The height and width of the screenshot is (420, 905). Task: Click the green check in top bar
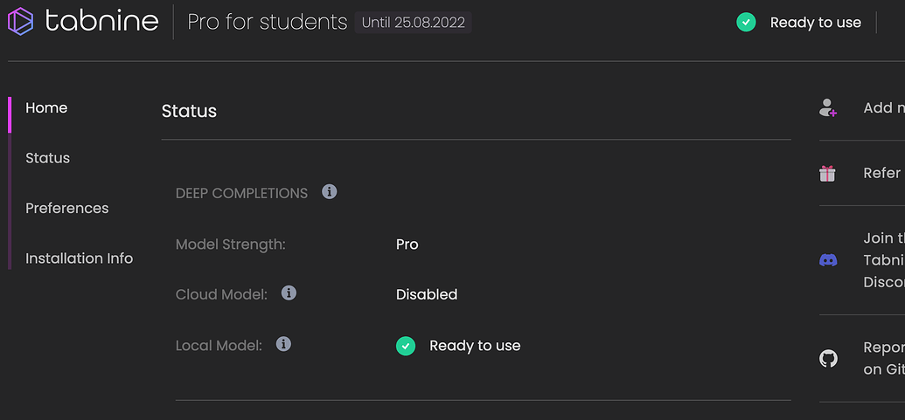pyautogui.click(x=746, y=23)
